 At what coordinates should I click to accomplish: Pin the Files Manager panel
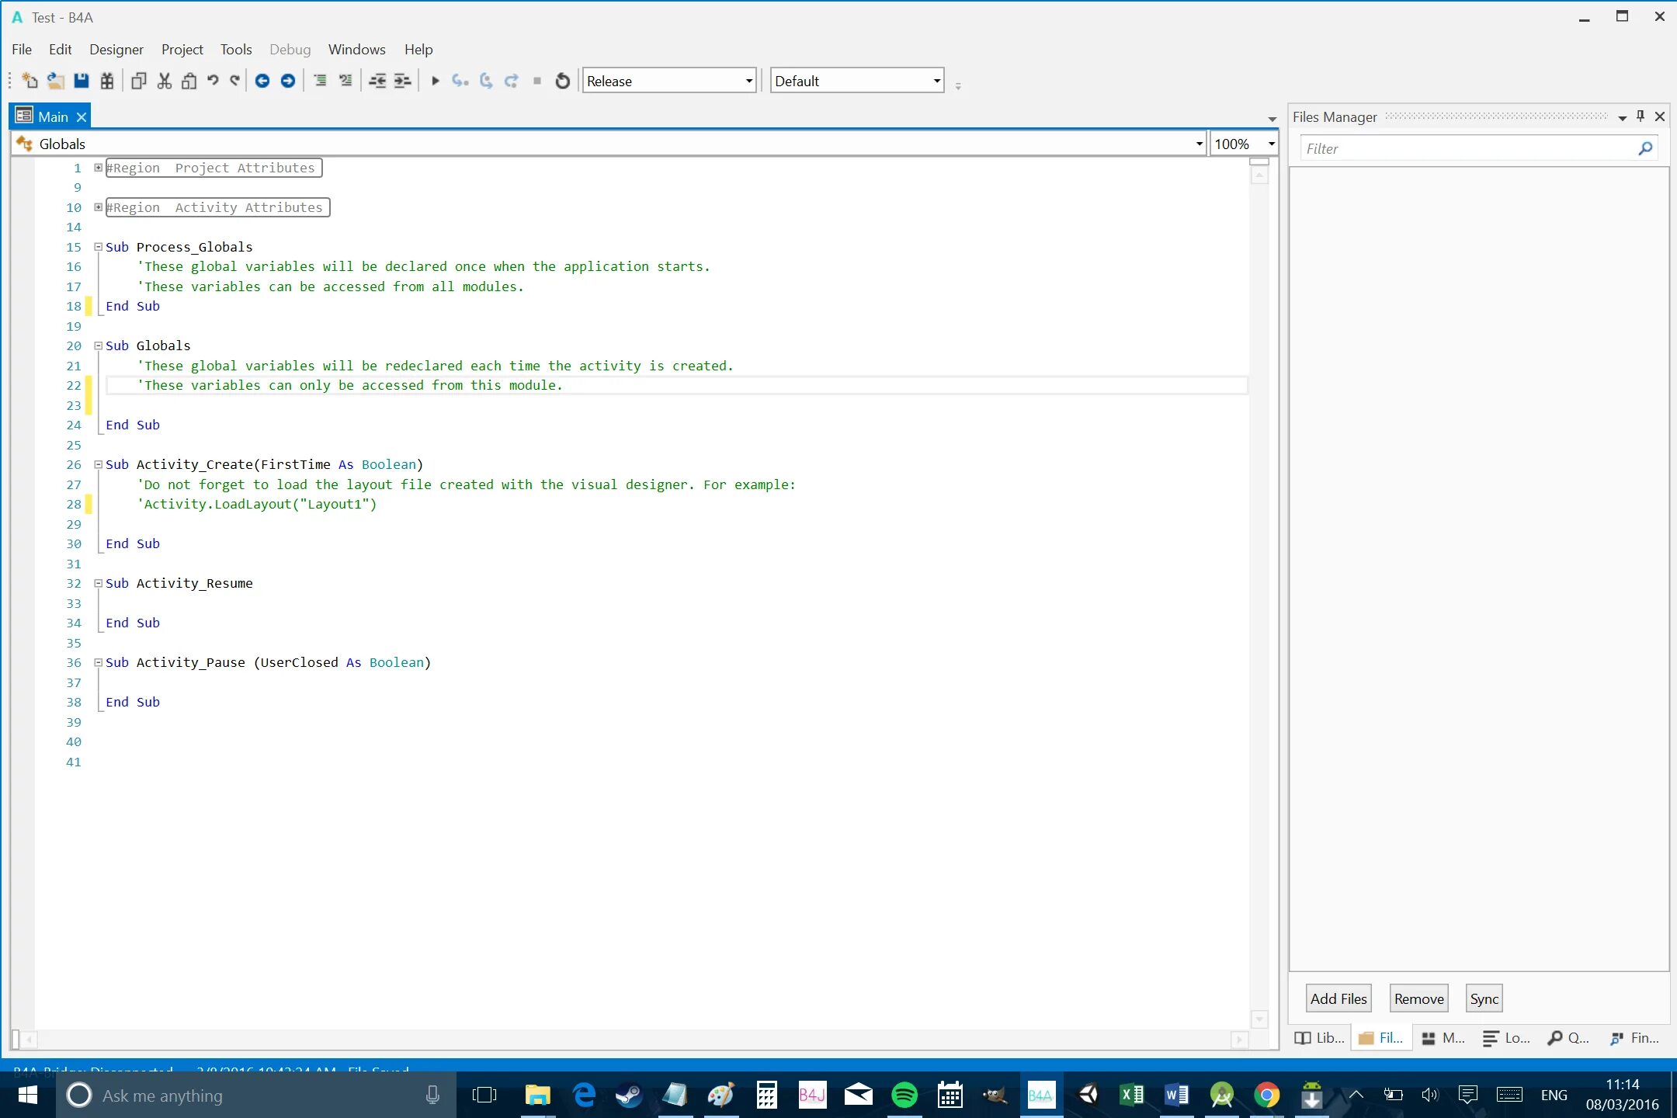coord(1641,116)
